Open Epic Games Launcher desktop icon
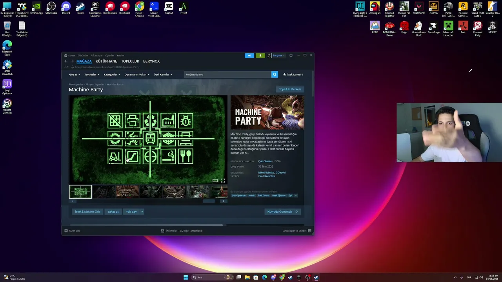The height and width of the screenshot is (282, 502). tap(95, 9)
